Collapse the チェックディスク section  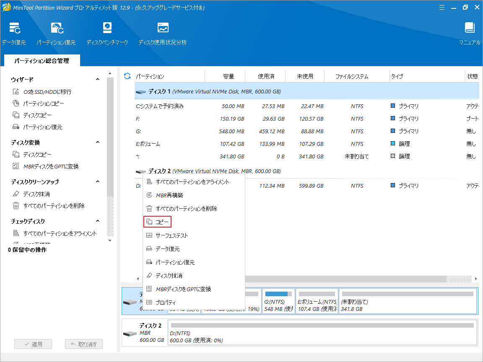click(x=98, y=221)
